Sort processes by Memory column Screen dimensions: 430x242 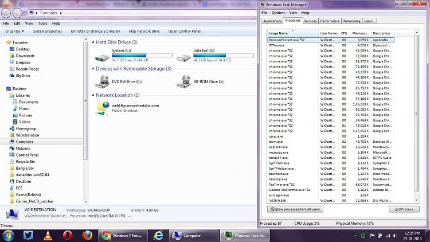coord(360,33)
